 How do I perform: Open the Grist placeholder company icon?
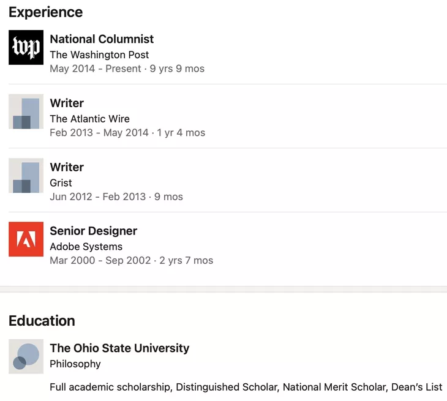point(26,176)
